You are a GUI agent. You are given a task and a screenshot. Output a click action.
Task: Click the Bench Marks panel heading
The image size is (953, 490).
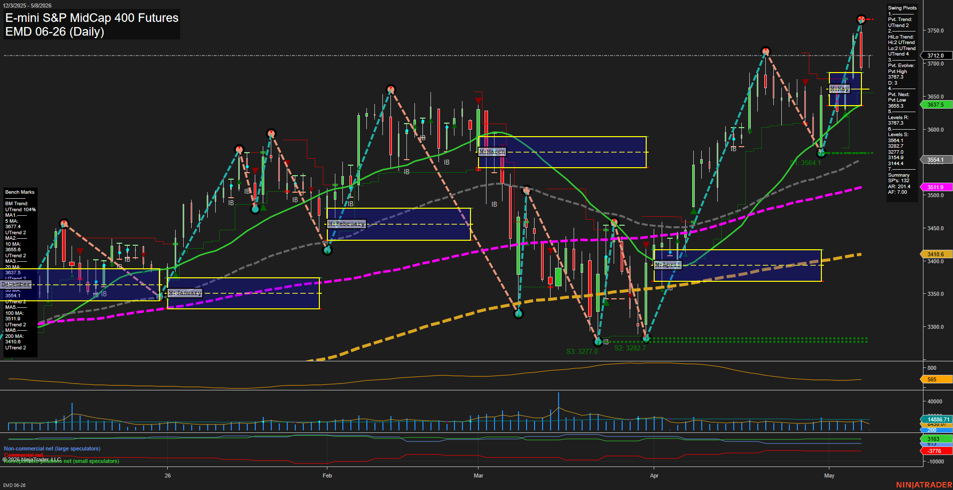click(x=20, y=192)
